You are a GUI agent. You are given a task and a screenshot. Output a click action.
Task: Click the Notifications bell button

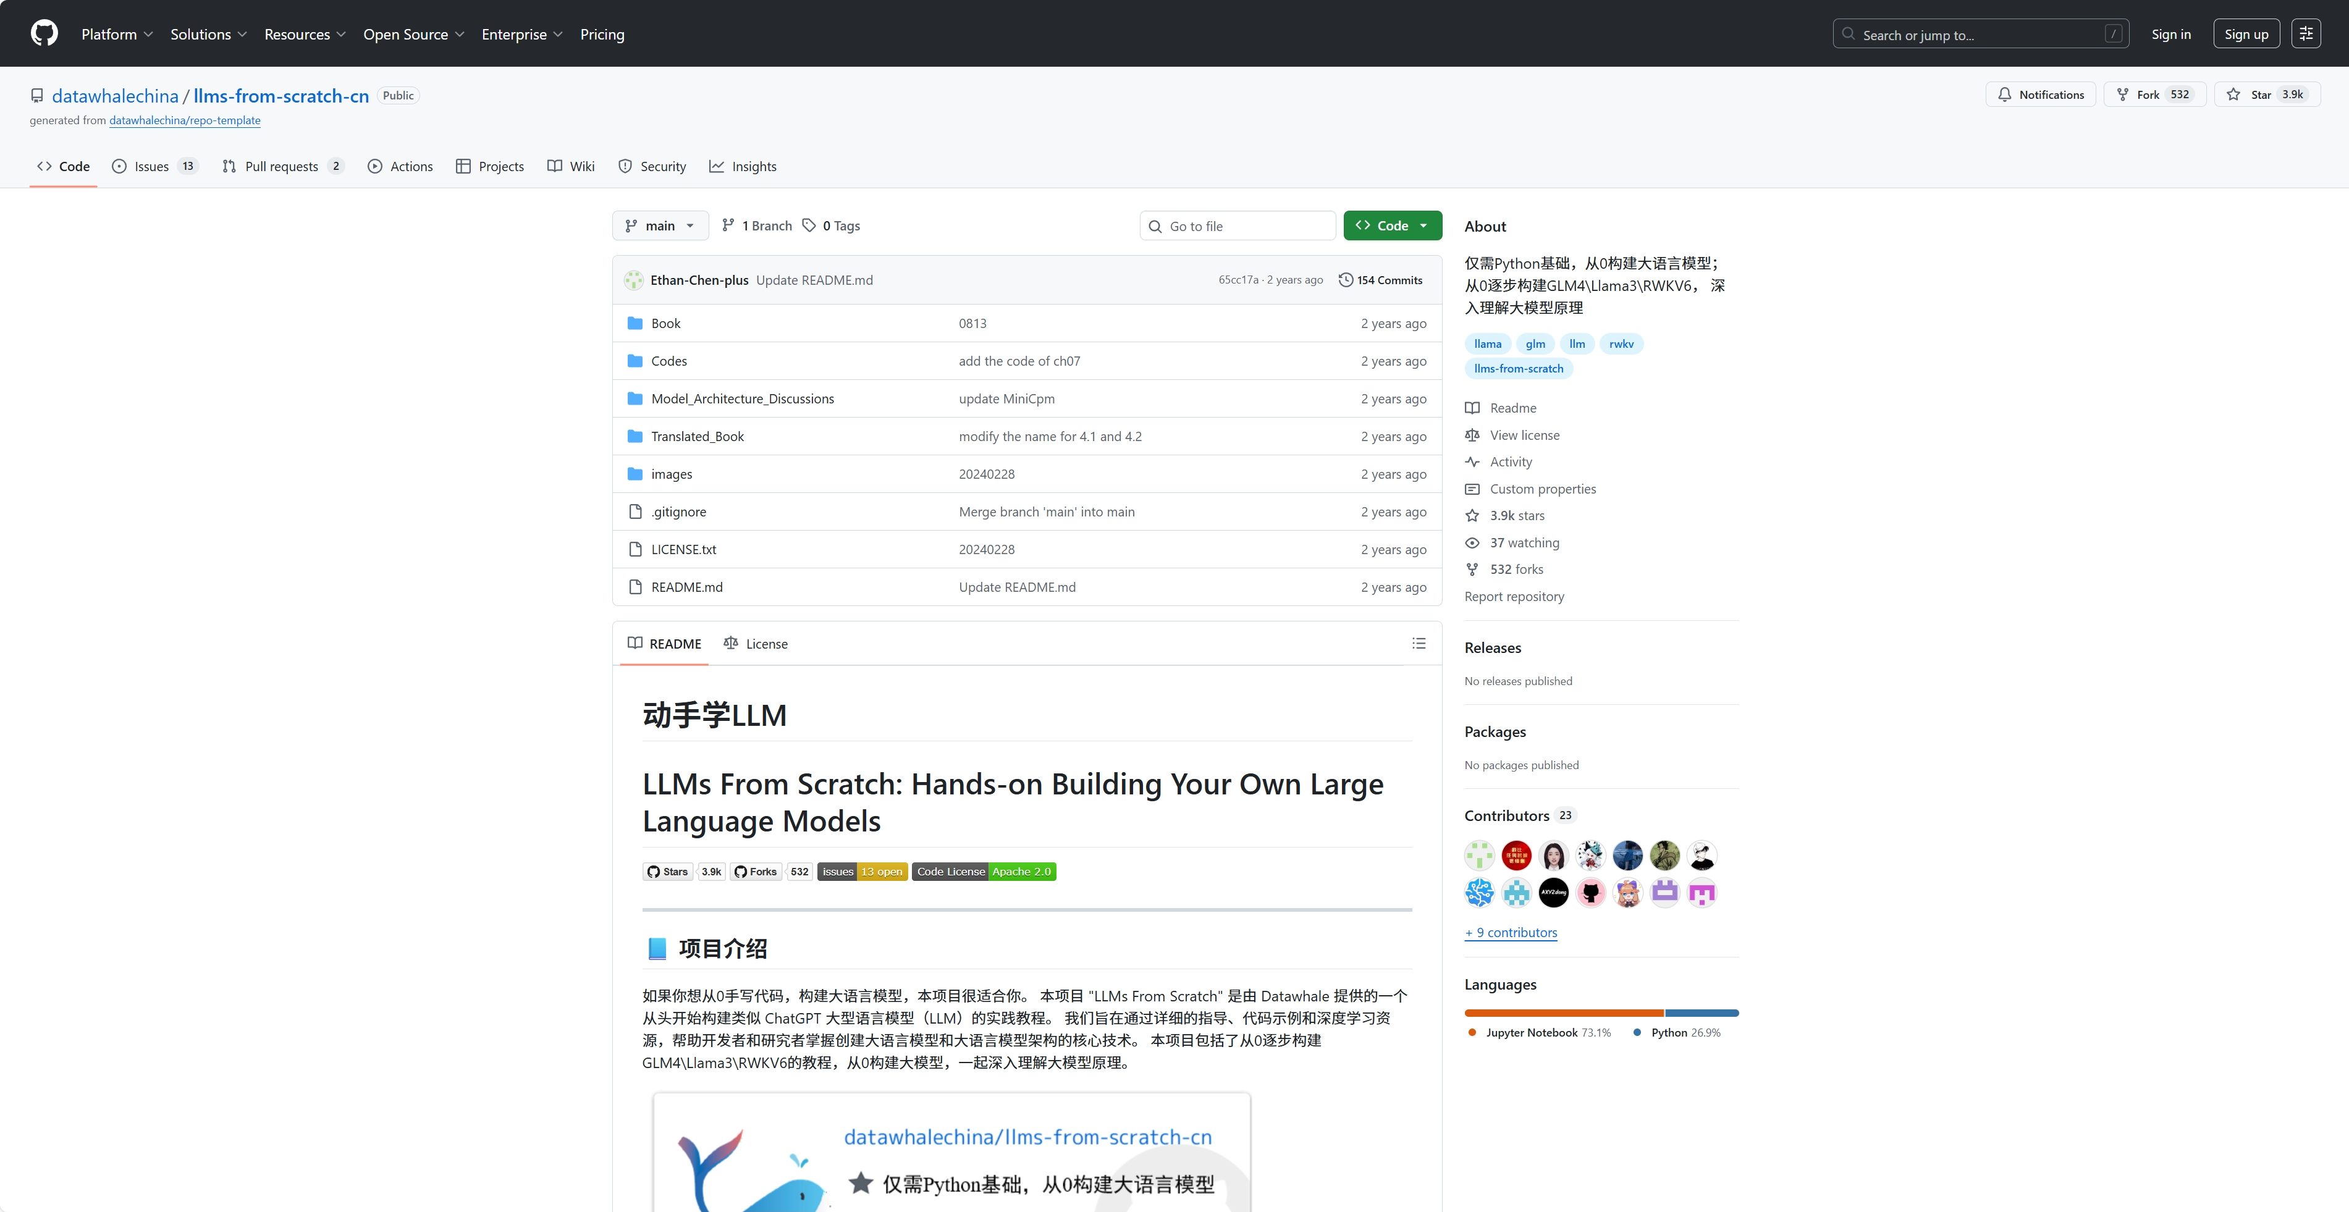[x=2040, y=95]
